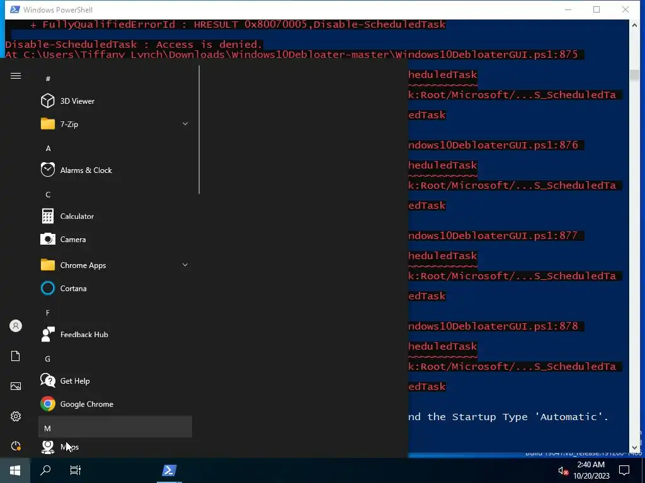Launch Feedback Hub
This screenshot has width=645, height=483.
click(x=115, y=335)
